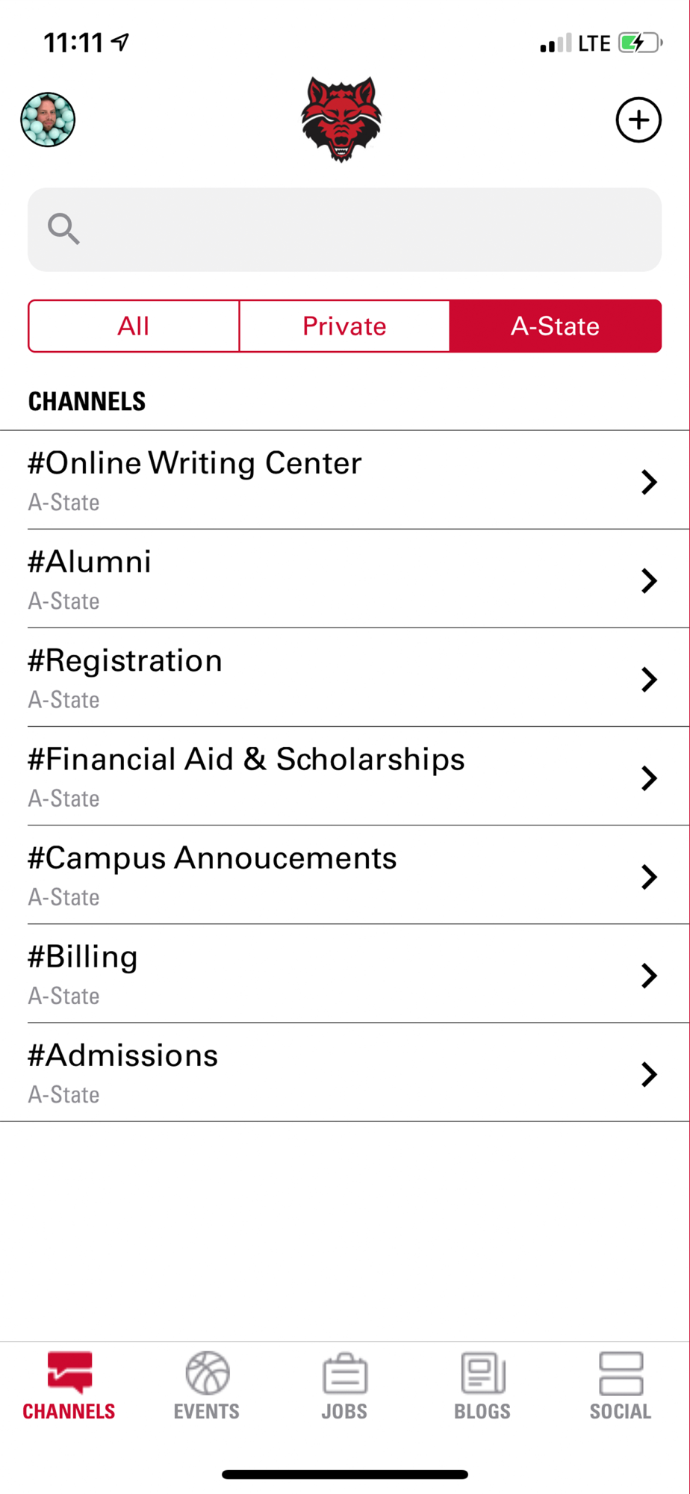Open the #Registration channel
The image size is (690, 1494).
coord(125,662)
